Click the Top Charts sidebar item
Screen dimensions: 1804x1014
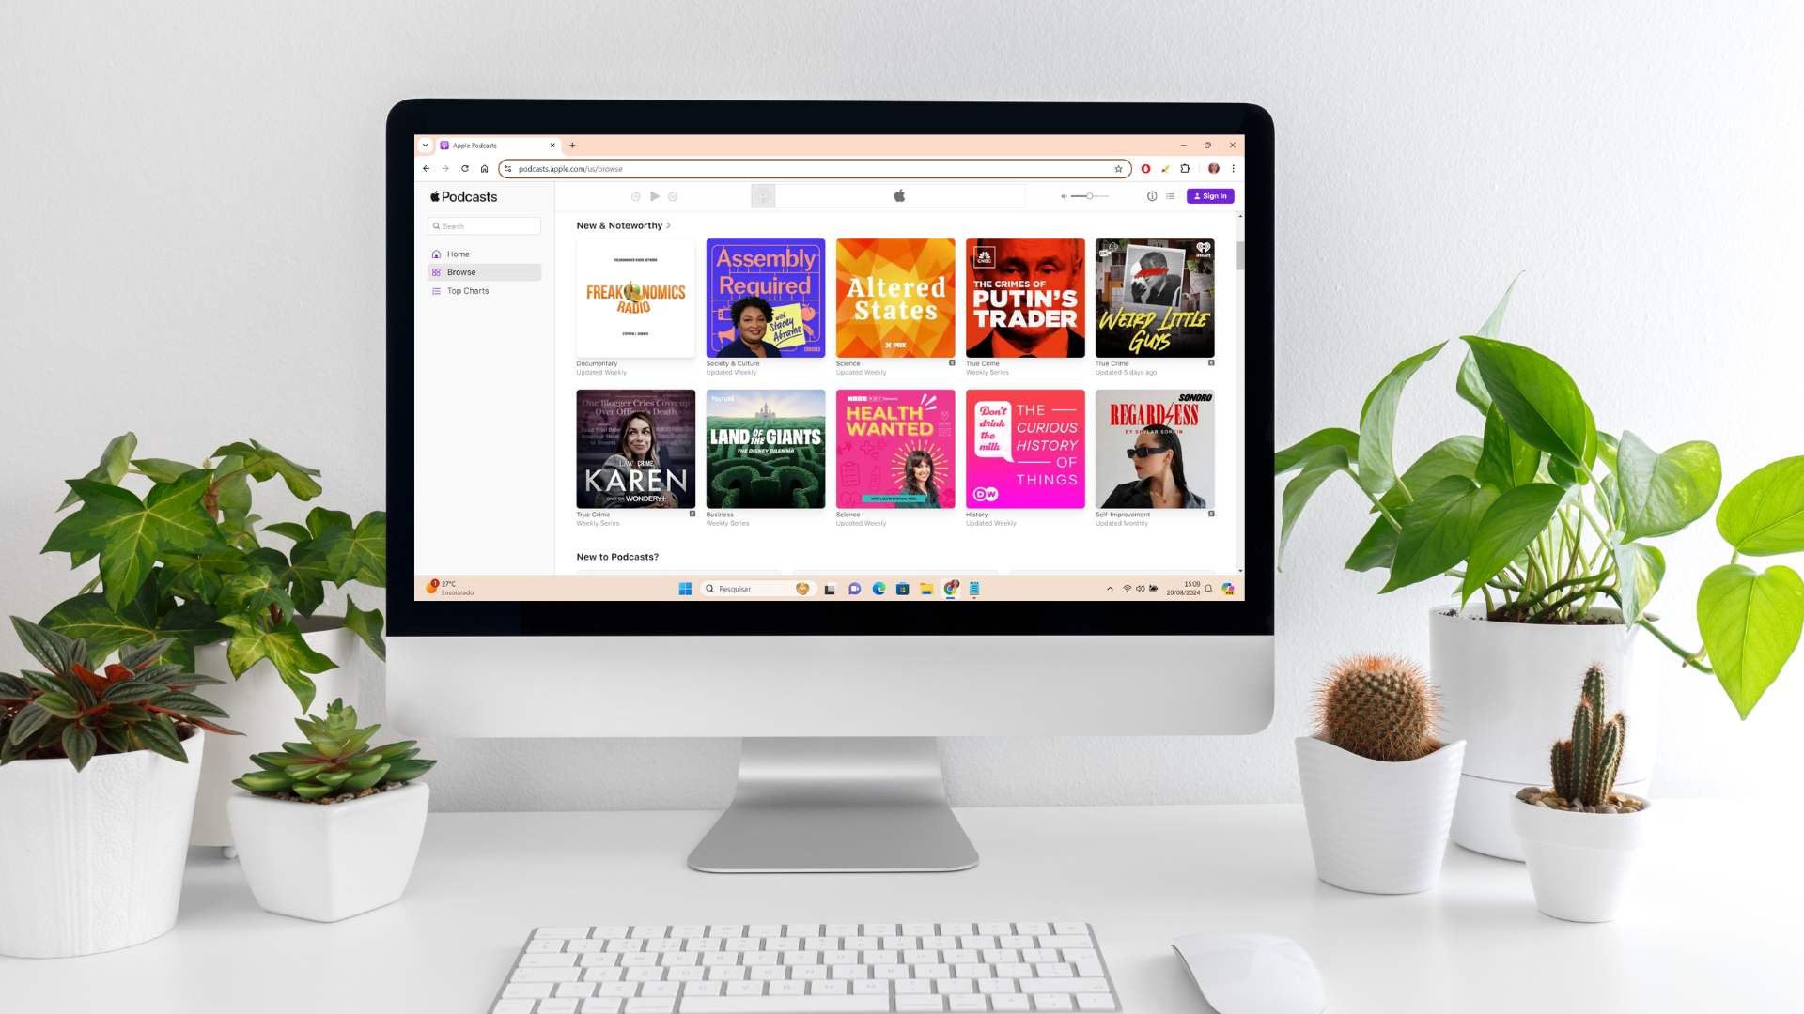click(x=468, y=290)
